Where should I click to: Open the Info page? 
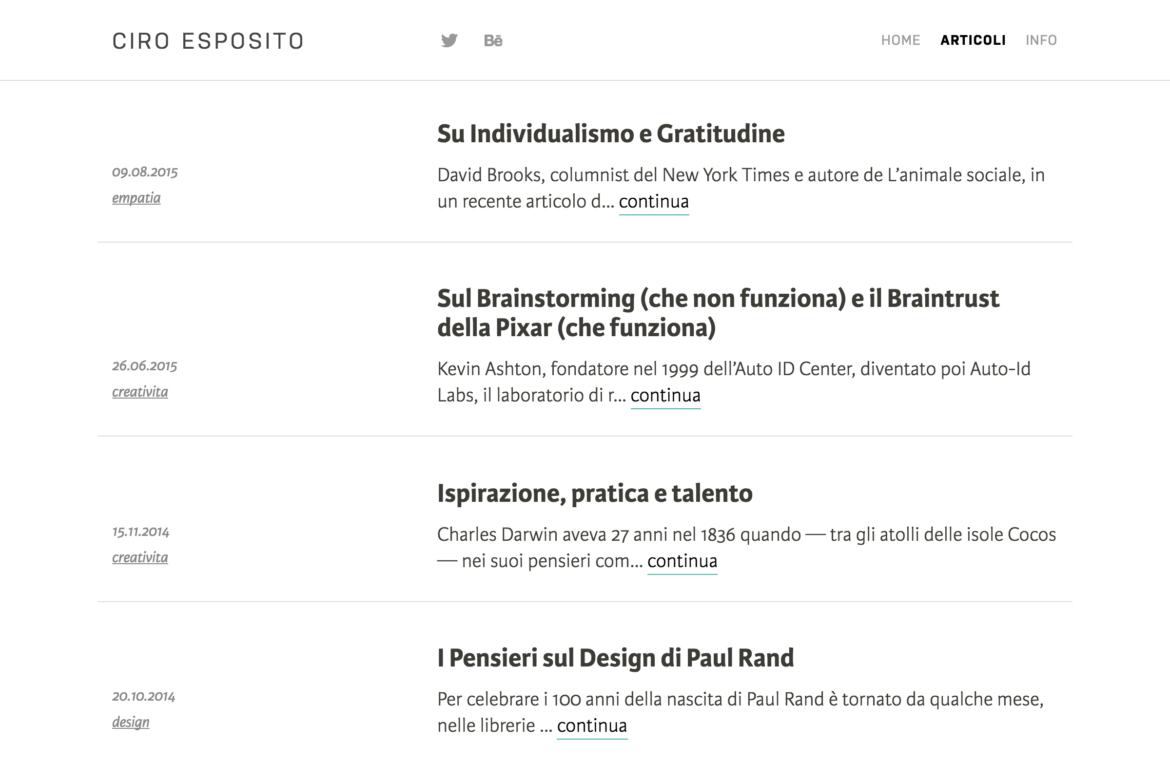[x=1041, y=40]
